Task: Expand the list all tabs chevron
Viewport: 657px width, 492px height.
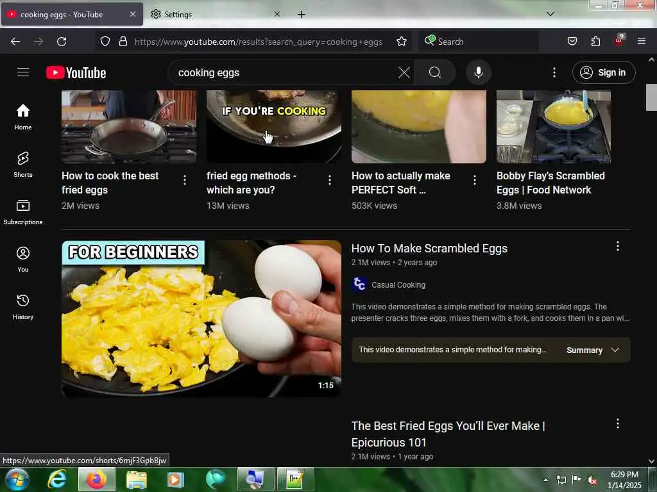Action: (x=550, y=14)
